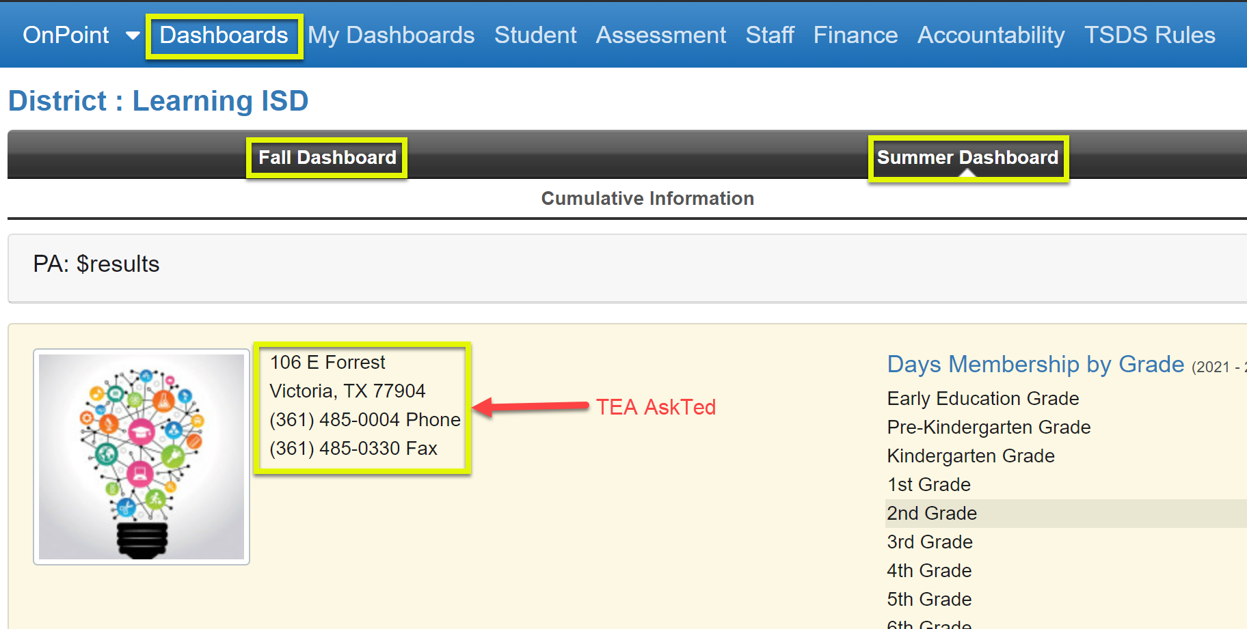
Task: Open the Assessment menu
Action: 660,36
